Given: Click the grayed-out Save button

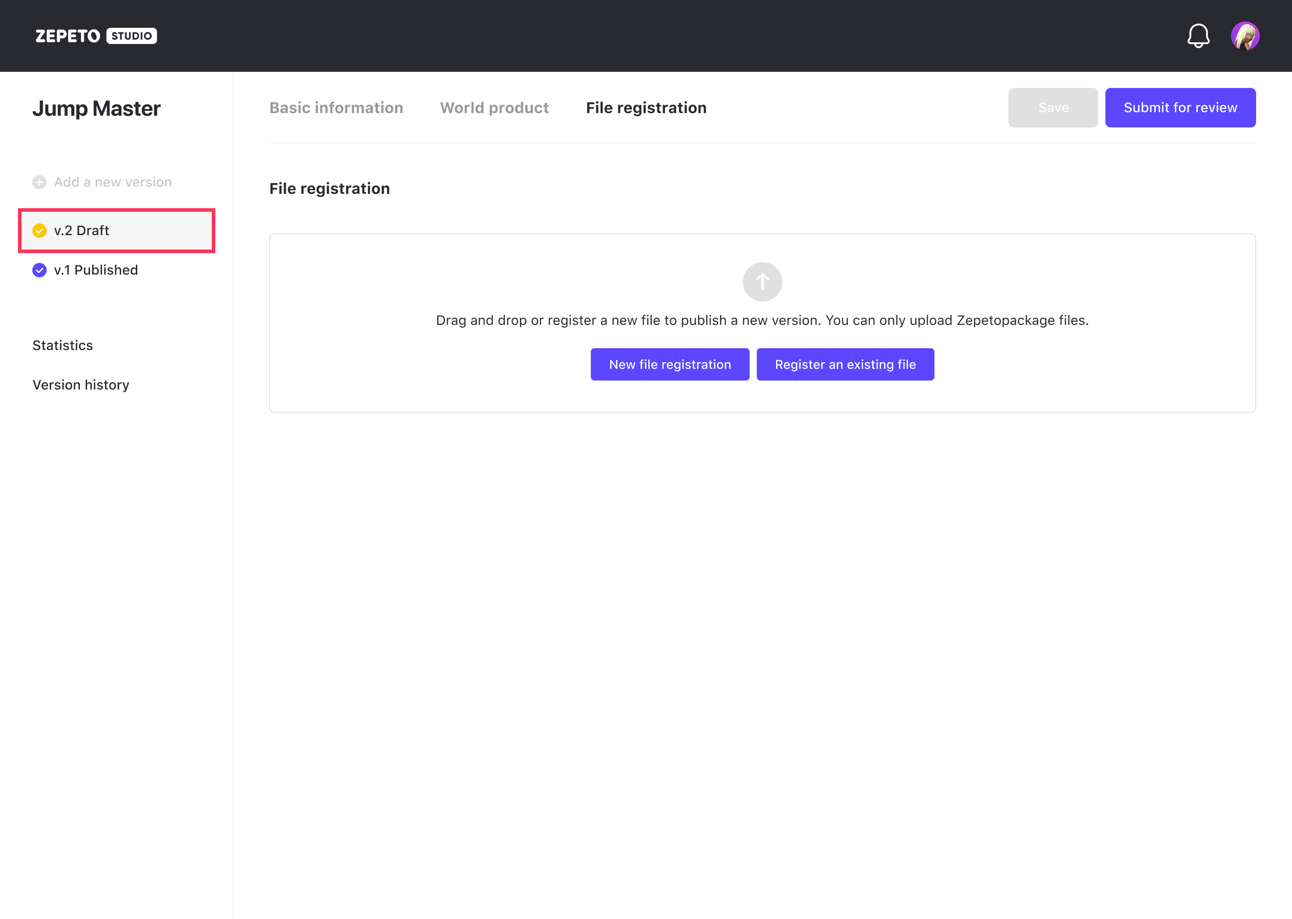Looking at the screenshot, I should [1053, 108].
